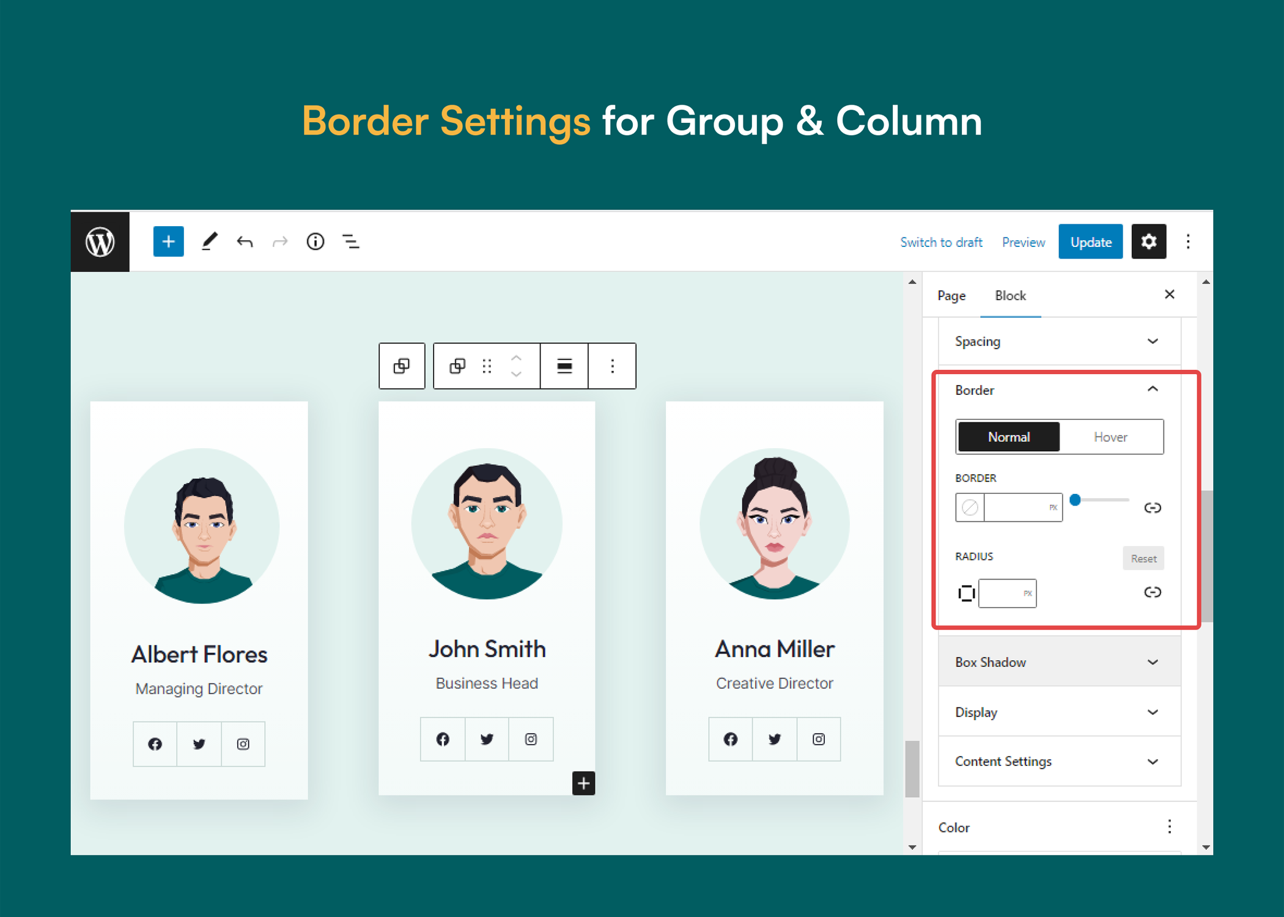Screen dimensions: 1284x917
Task: Toggle the border width link sides icon
Action: [1152, 508]
